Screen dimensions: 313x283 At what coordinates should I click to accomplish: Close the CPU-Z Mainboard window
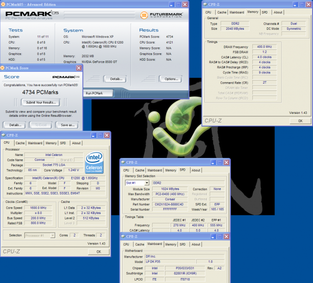226,237
